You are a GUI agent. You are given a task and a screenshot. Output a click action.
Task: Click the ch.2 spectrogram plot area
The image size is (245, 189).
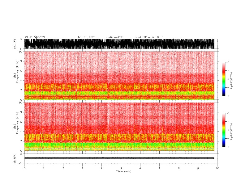(x=119, y=127)
